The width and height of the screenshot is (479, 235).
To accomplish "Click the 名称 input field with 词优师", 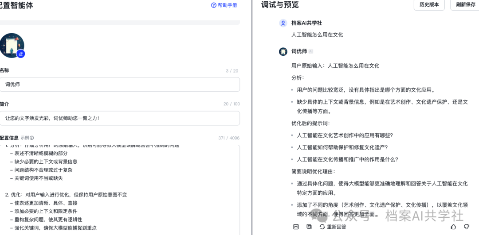I will [120, 85].
